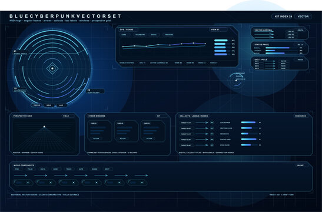Open the KIT tag in Cyber Windows panel

161,116
